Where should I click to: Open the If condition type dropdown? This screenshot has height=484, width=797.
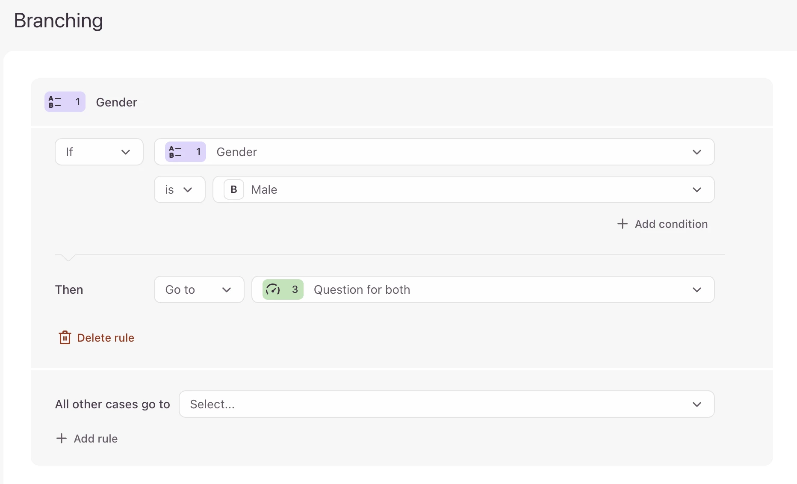(x=99, y=152)
